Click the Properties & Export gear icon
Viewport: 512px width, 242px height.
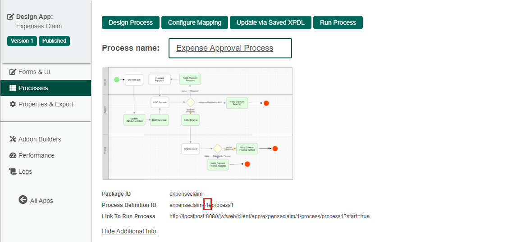tap(13, 104)
